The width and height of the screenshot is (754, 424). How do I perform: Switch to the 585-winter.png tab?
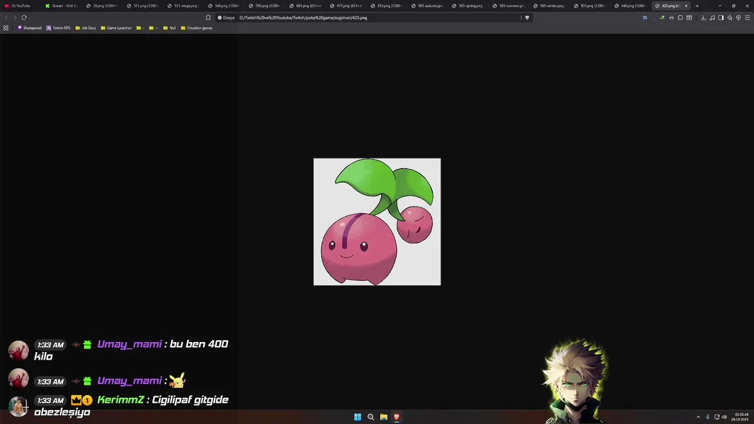tap(549, 6)
